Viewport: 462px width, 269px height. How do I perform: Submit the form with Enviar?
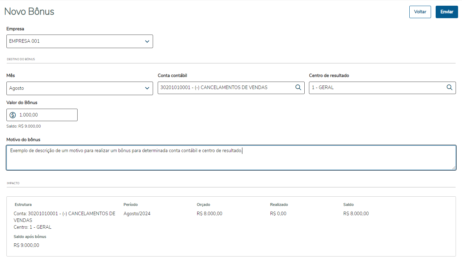(447, 12)
